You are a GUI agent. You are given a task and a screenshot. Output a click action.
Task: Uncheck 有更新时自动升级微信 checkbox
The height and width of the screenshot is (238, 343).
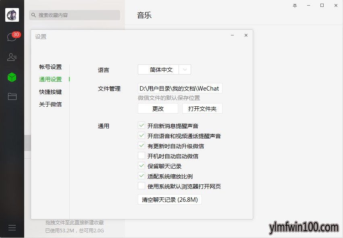click(x=141, y=146)
